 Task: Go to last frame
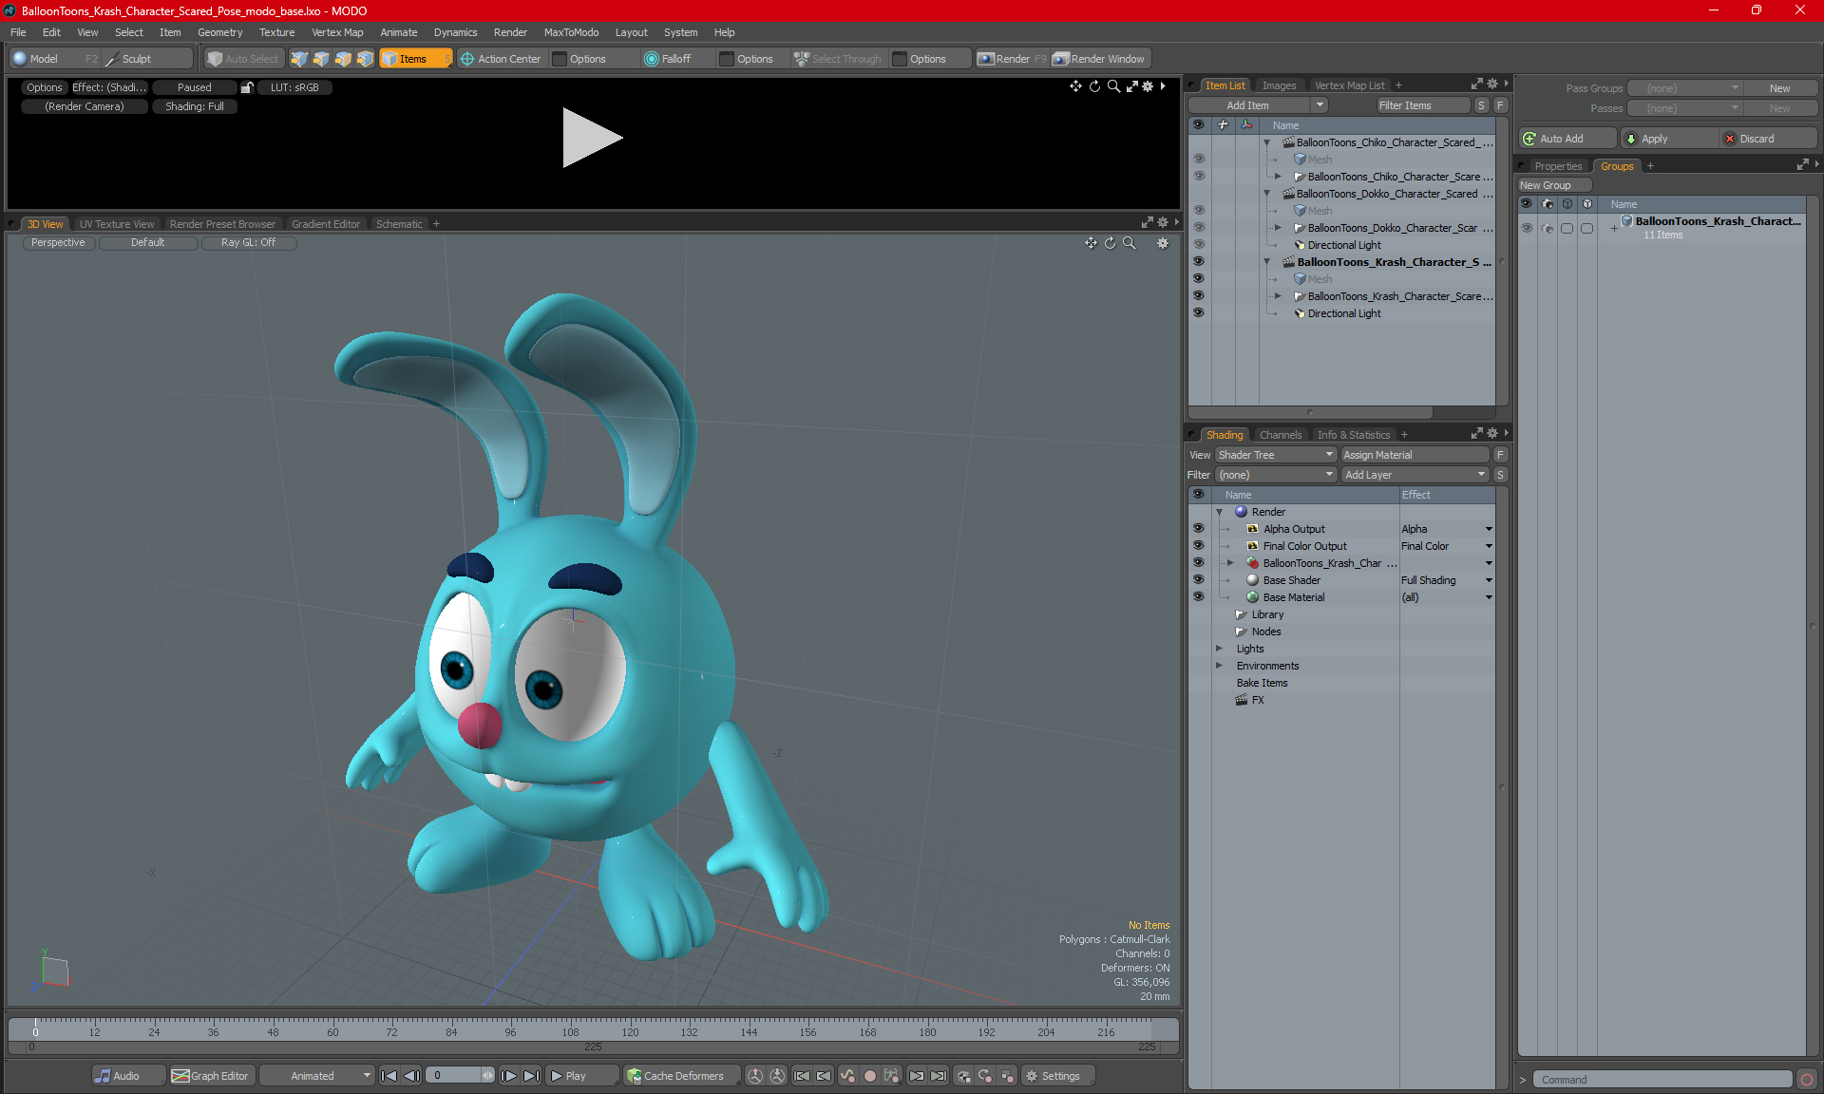click(x=532, y=1076)
